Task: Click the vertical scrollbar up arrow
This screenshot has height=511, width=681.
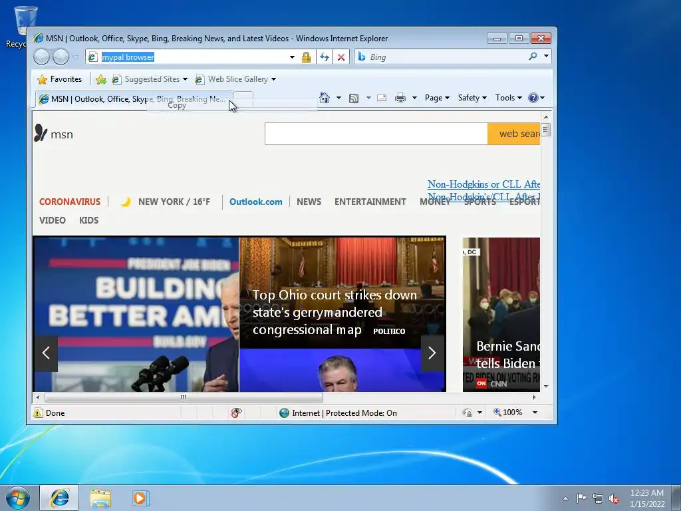Action: [546, 117]
